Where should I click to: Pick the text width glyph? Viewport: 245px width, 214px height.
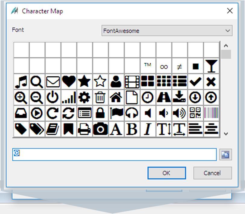(x=180, y=129)
